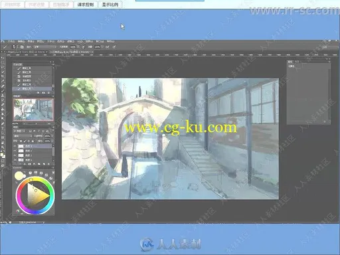
Task: Expand the layer opacity dropdown arrow
Action: [52, 136]
